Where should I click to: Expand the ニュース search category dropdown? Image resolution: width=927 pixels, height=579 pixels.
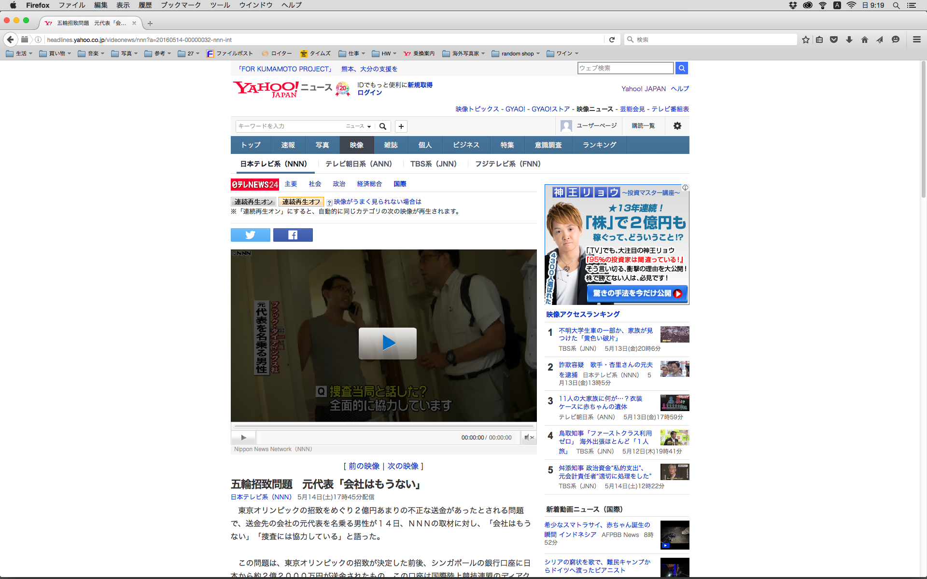pyautogui.click(x=358, y=126)
